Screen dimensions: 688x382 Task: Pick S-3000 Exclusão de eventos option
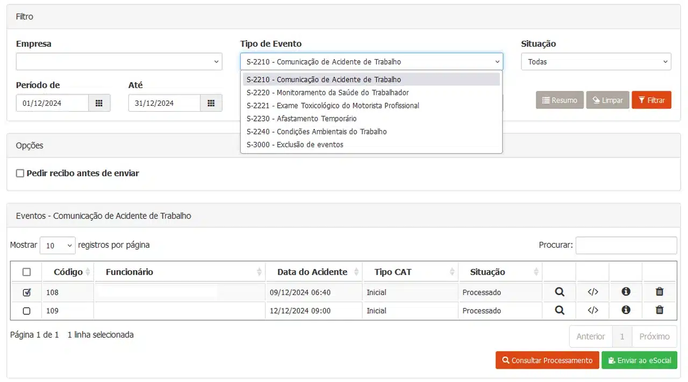pos(371,145)
